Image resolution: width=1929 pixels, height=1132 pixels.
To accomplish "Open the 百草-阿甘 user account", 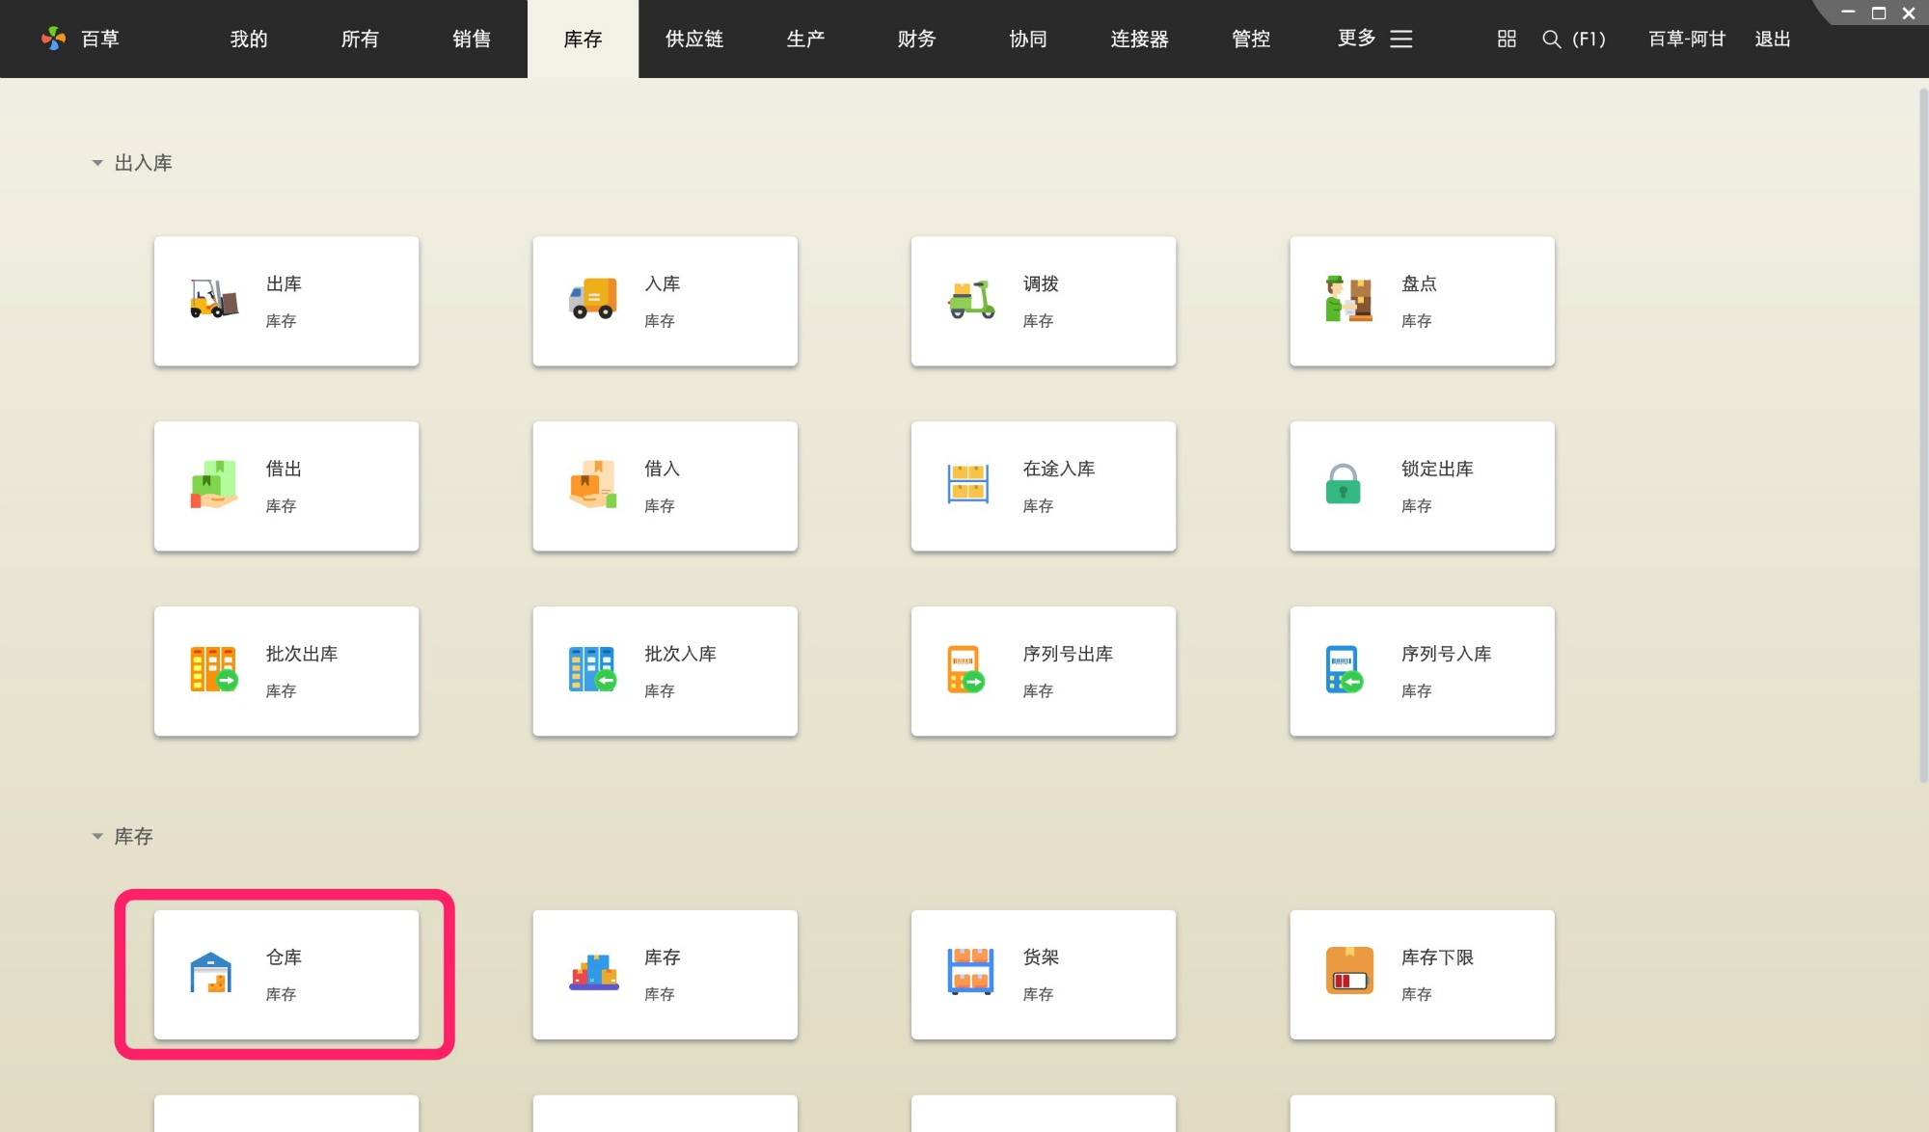I will click(x=1686, y=39).
